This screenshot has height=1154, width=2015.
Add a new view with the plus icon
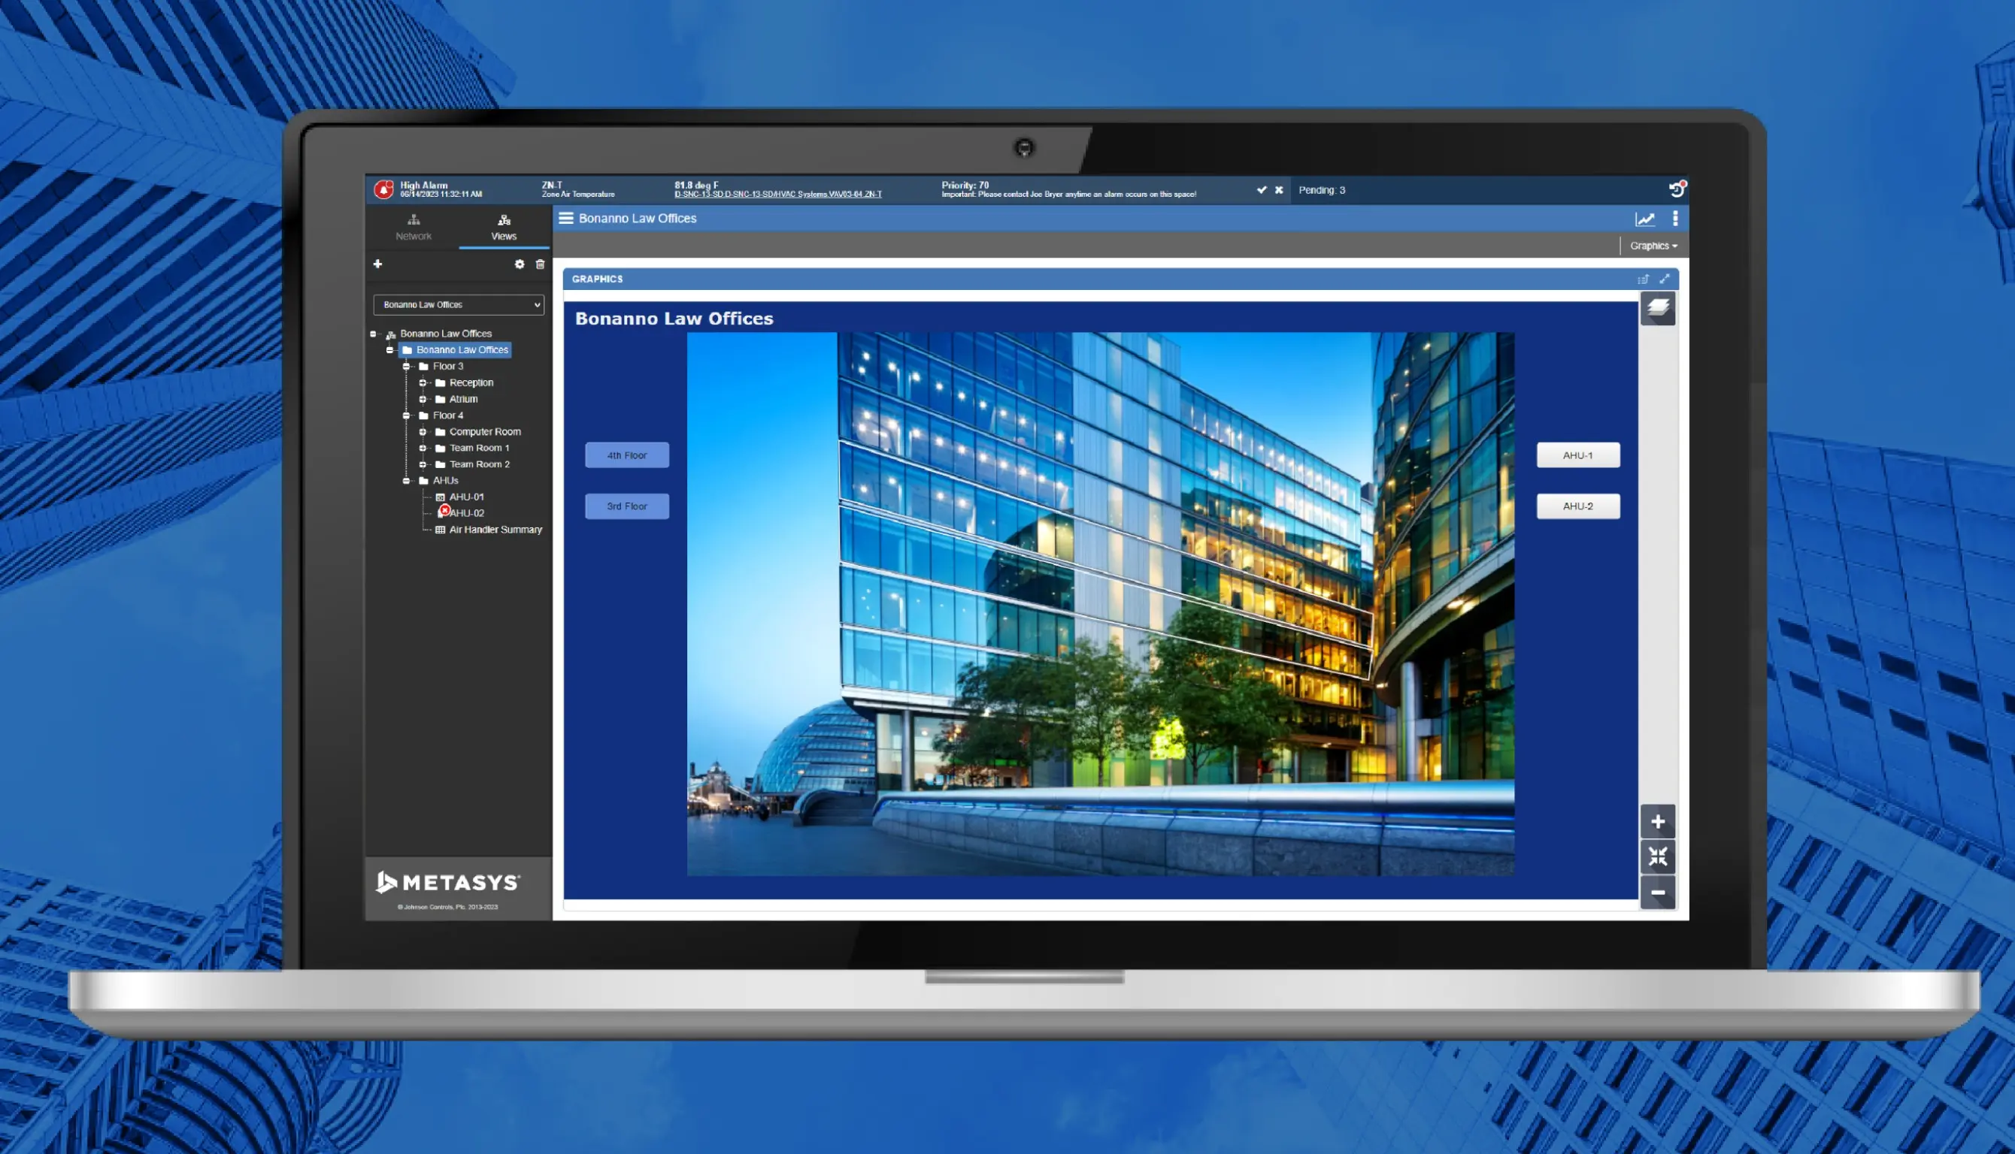[x=378, y=264]
